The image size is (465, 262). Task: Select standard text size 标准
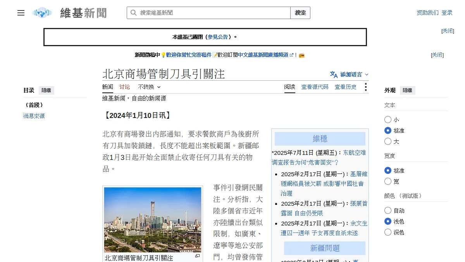pyautogui.click(x=388, y=130)
